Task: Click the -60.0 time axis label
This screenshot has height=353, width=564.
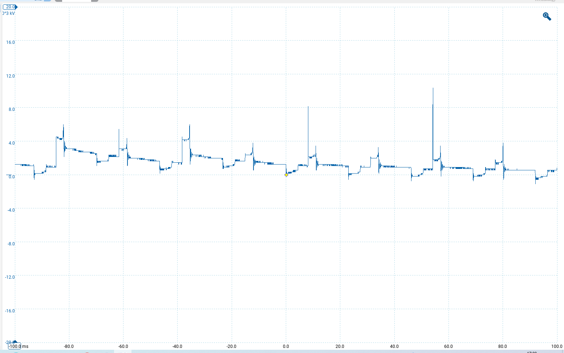Action: tap(123, 346)
